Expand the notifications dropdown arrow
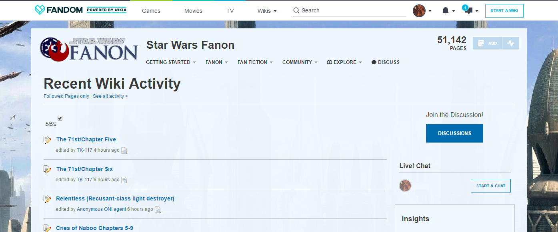Viewport: 558px width, 232px height. [454, 11]
